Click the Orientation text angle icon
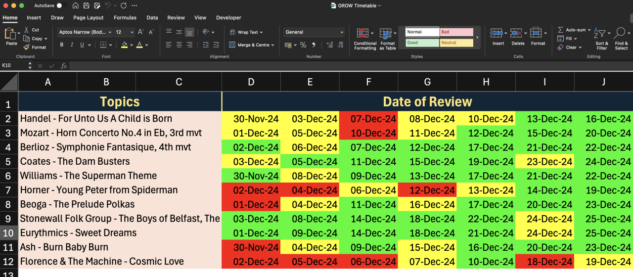The width and height of the screenshot is (633, 277). pyautogui.click(x=206, y=32)
